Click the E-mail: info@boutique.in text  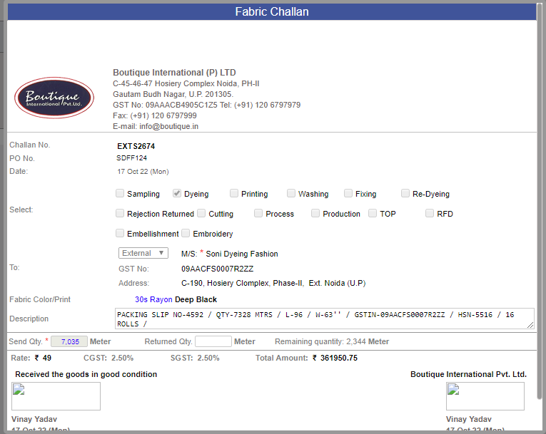(156, 126)
